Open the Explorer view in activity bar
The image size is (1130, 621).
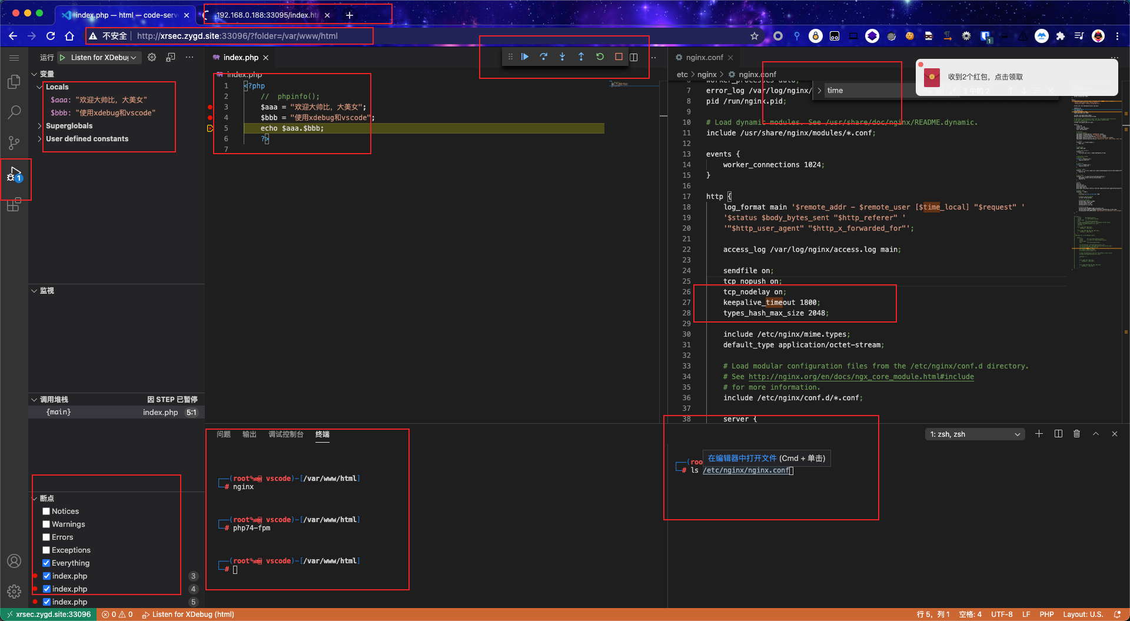click(14, 82)
